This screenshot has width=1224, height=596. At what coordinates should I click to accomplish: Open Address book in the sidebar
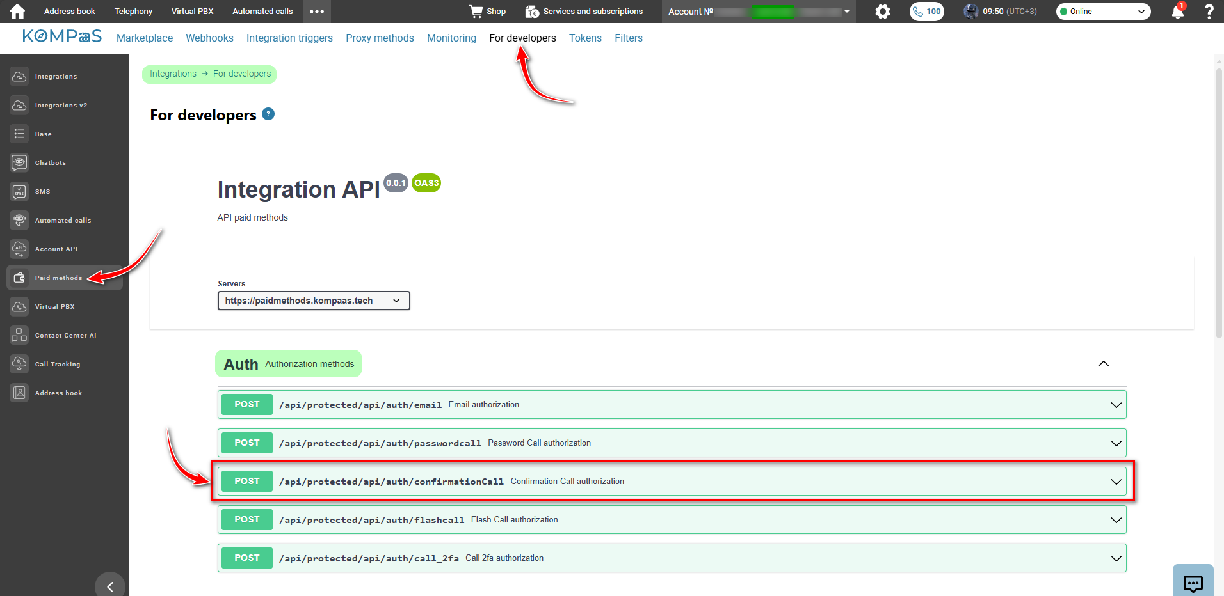[64, 393]
